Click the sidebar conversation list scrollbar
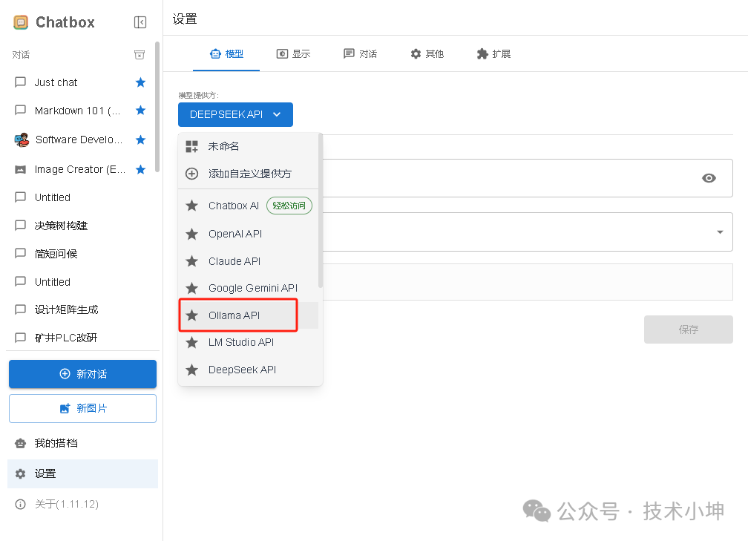Viewport: 748px width, 541px height. (157, 107)
